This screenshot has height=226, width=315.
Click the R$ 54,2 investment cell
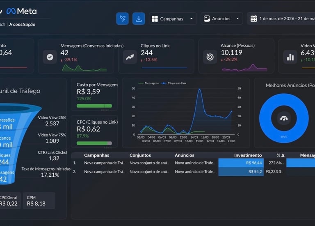(241, 172)
